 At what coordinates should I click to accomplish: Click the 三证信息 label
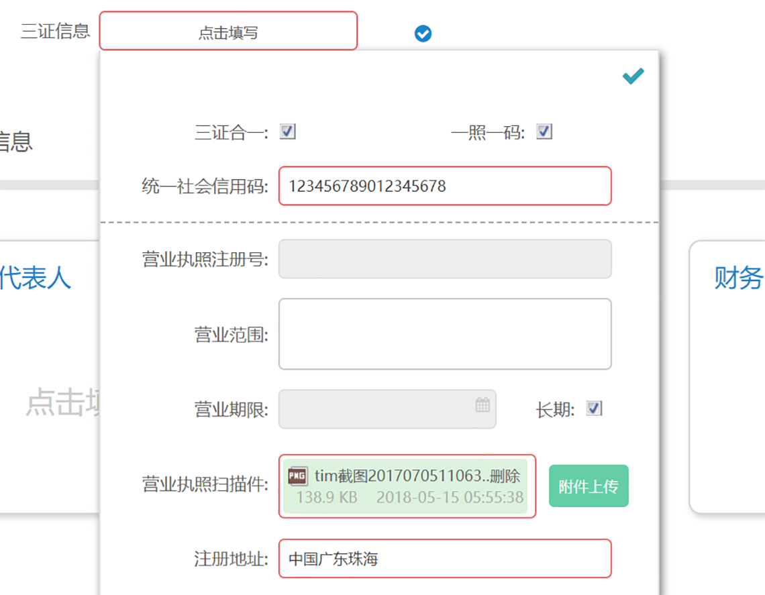click(x=55, y=32)
